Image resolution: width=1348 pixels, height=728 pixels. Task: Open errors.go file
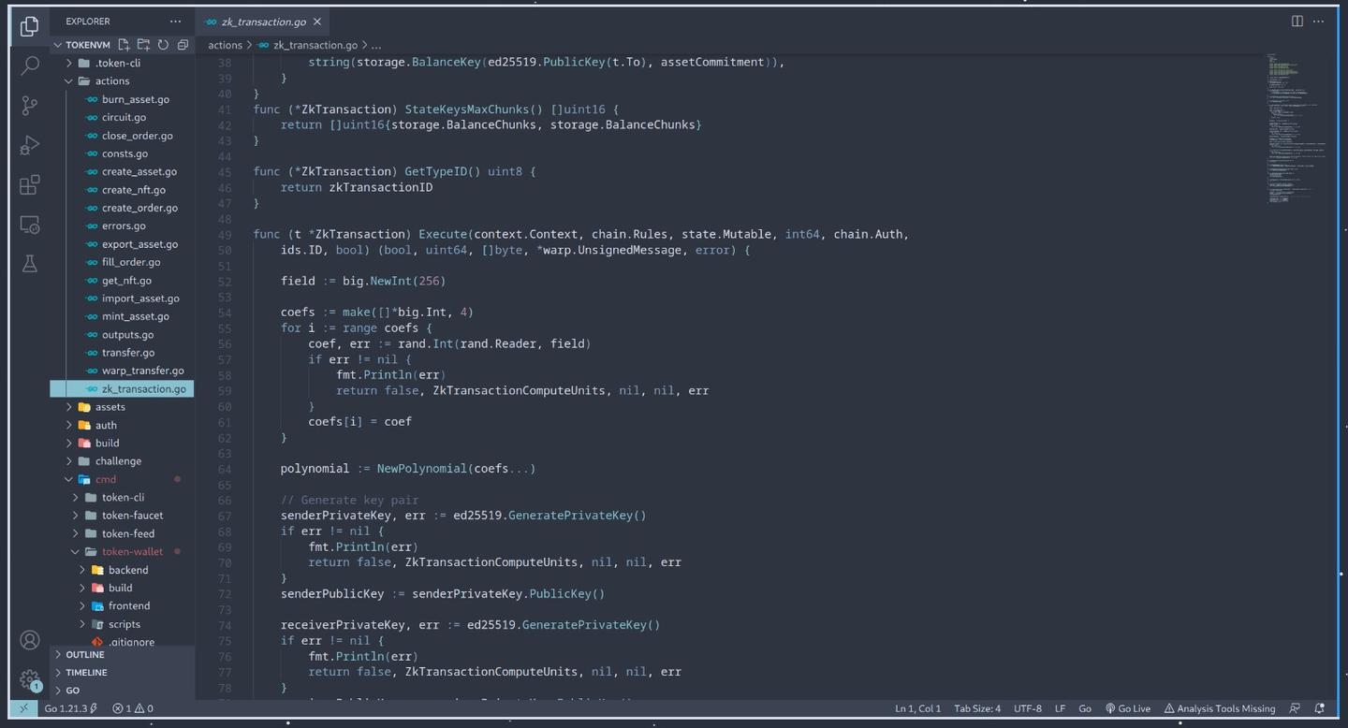(122, 226)
